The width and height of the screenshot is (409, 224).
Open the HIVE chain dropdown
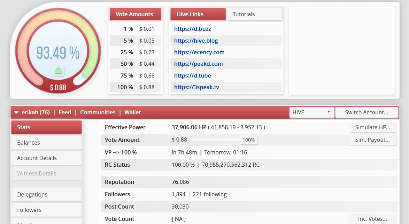(312, 112)
